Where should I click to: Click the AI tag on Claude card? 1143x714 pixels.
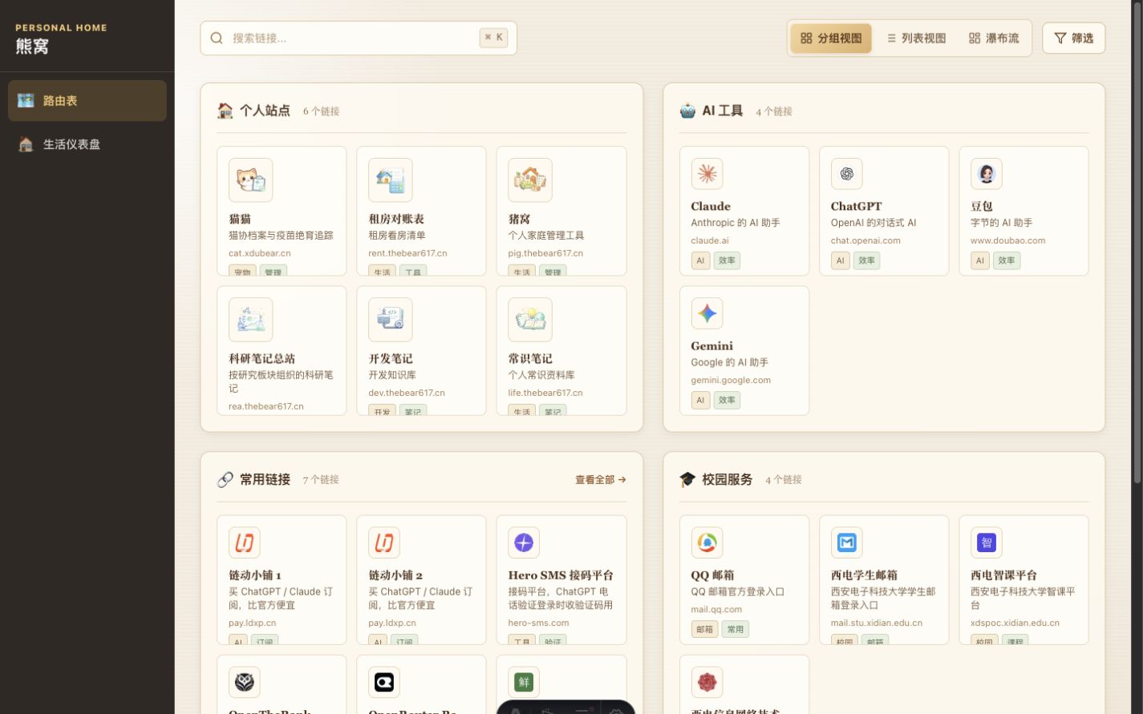click(x=700, y=260)
